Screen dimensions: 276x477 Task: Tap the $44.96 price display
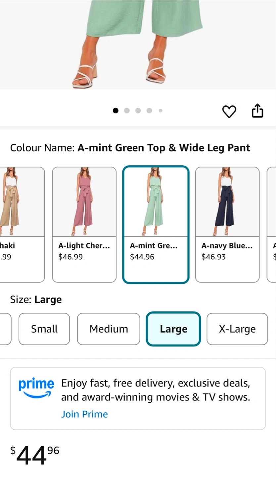click(35, 455)
